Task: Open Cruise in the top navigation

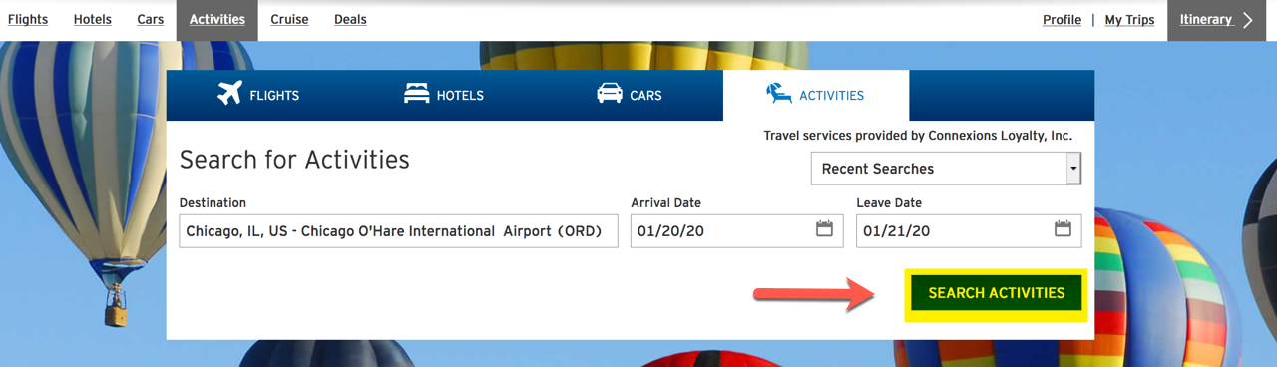Action: point(289,19)
